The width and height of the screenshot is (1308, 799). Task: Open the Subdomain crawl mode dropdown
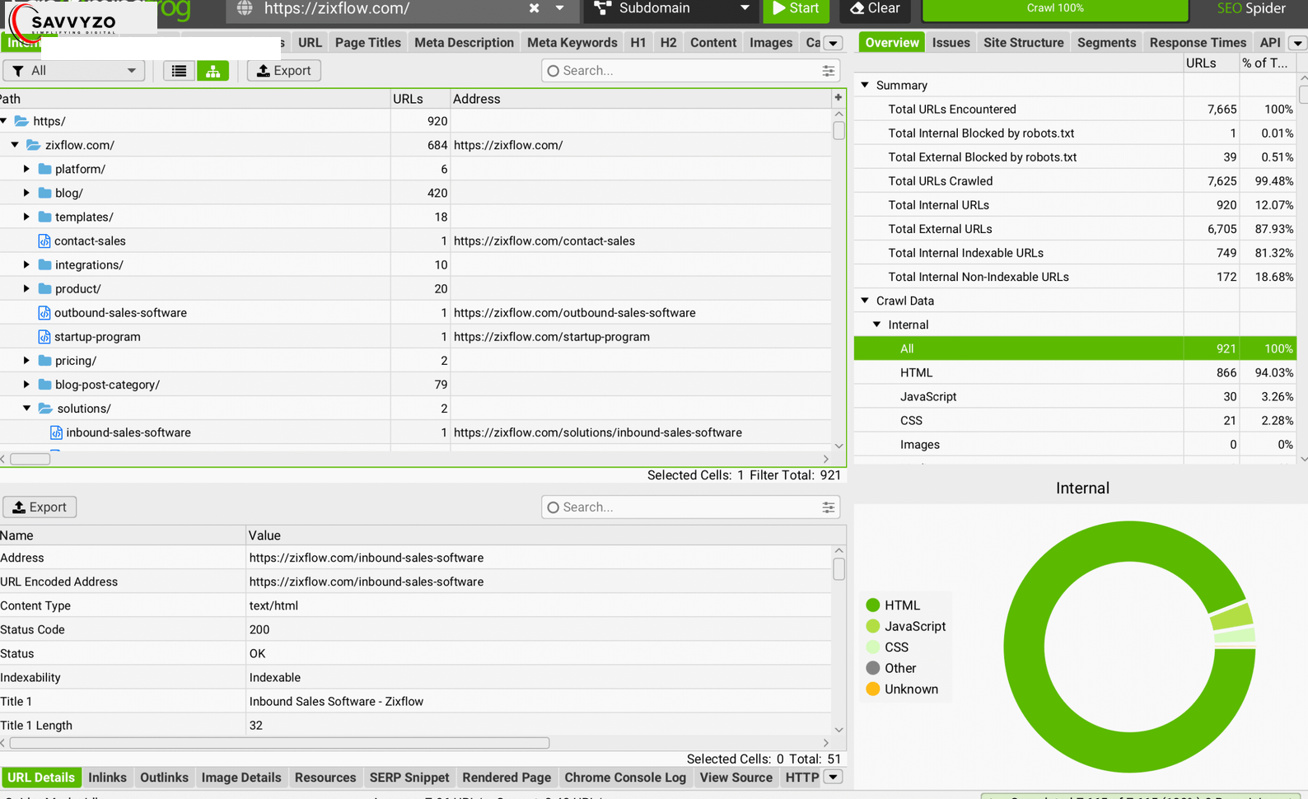point(671,8)
